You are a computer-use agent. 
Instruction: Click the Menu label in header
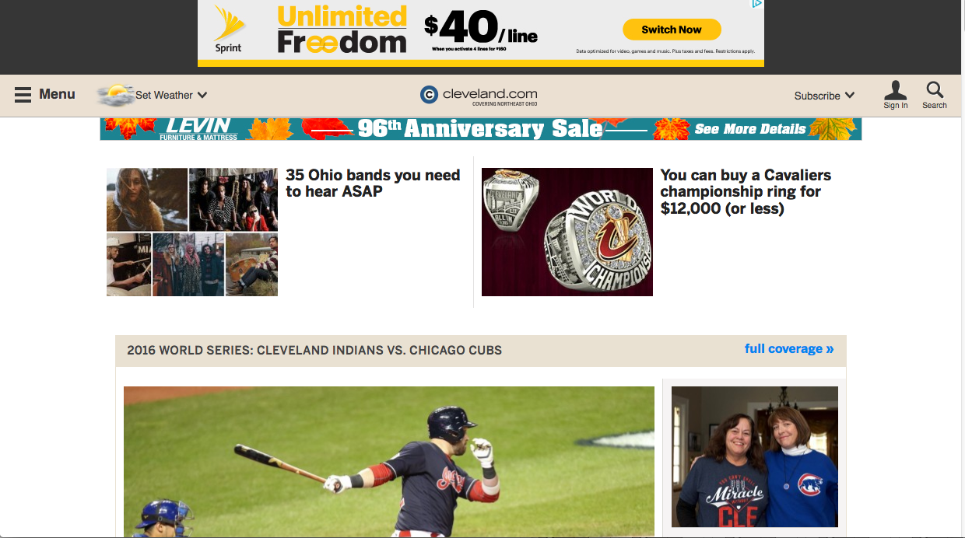[57, 94]
